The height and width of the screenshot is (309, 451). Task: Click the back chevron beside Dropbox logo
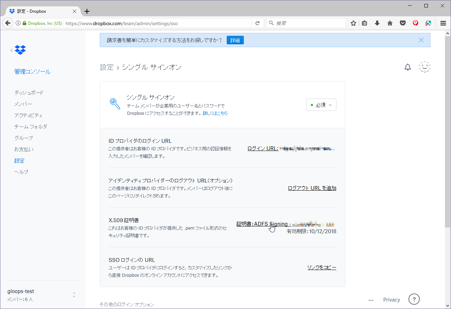[11, 50]
